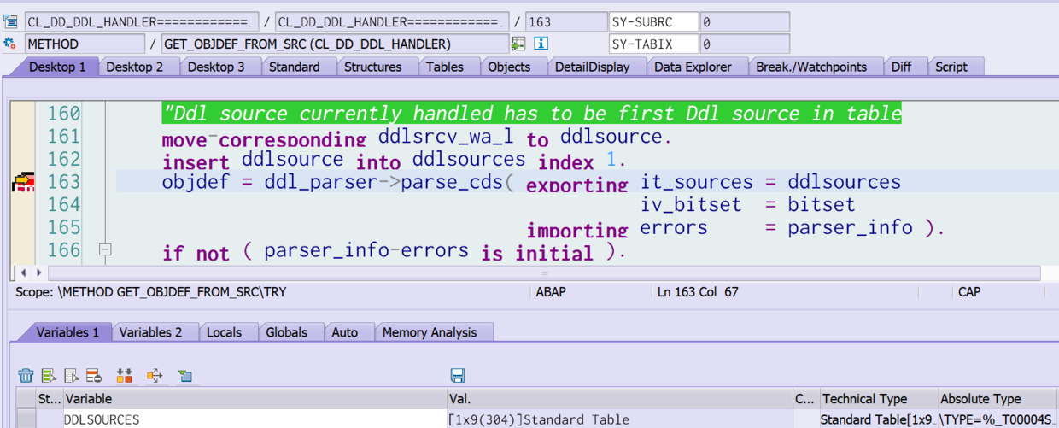Click the horizontal scrollbar under the code editor
This screenshot has width=1059, height=428.
[545, 273]
